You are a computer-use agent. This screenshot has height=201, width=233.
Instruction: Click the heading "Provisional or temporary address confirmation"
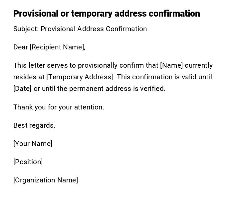click(107, 14)
